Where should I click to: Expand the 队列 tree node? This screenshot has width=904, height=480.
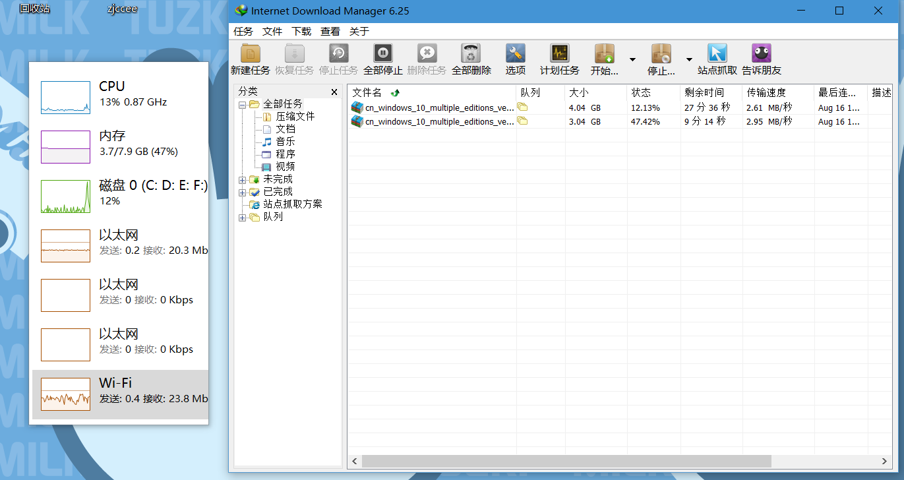tap(243, 217)
